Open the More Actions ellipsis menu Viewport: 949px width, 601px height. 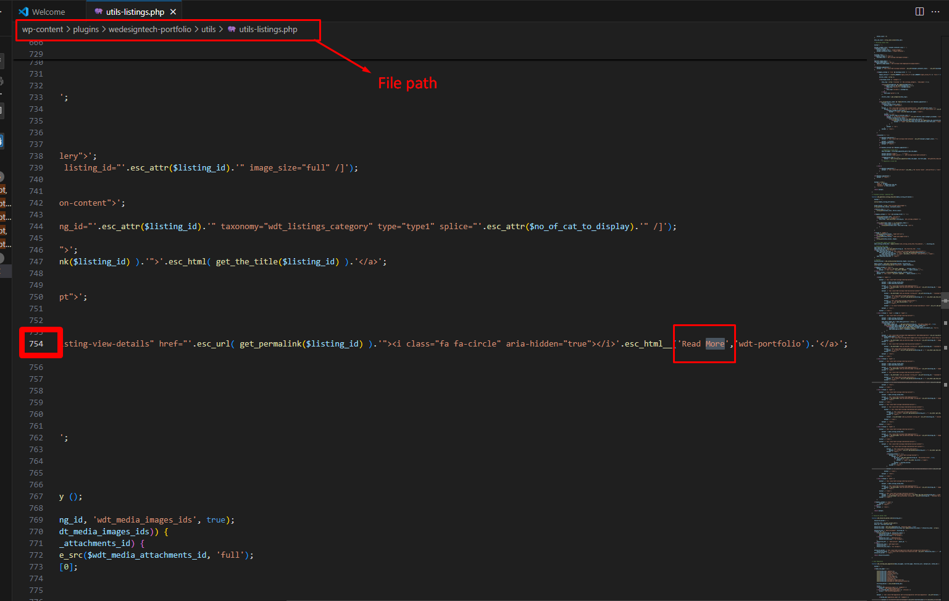[x=935, y=11]
